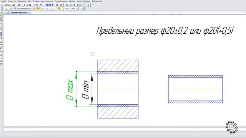The image size is (246, 138).
Task: Click the Open file toolbar icon
Action: click(x=6, y=5)
